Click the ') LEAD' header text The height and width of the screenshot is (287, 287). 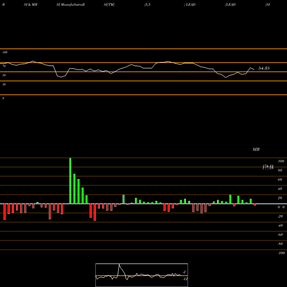[189, 5]
